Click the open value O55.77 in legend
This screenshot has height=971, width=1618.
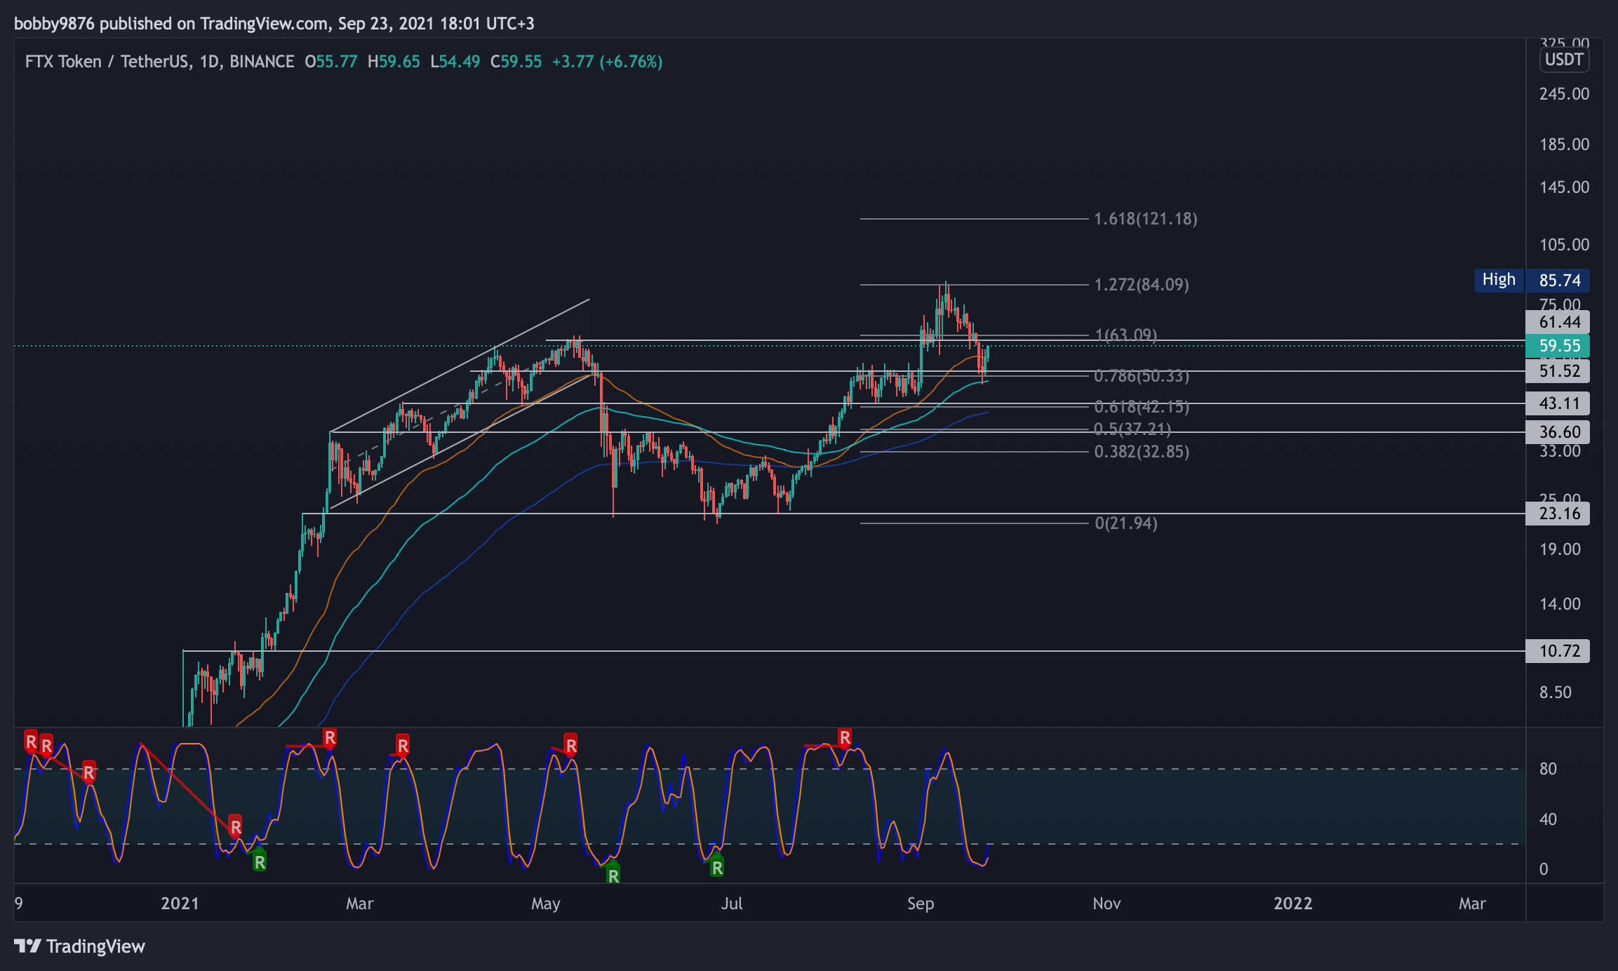pos(331,62)
